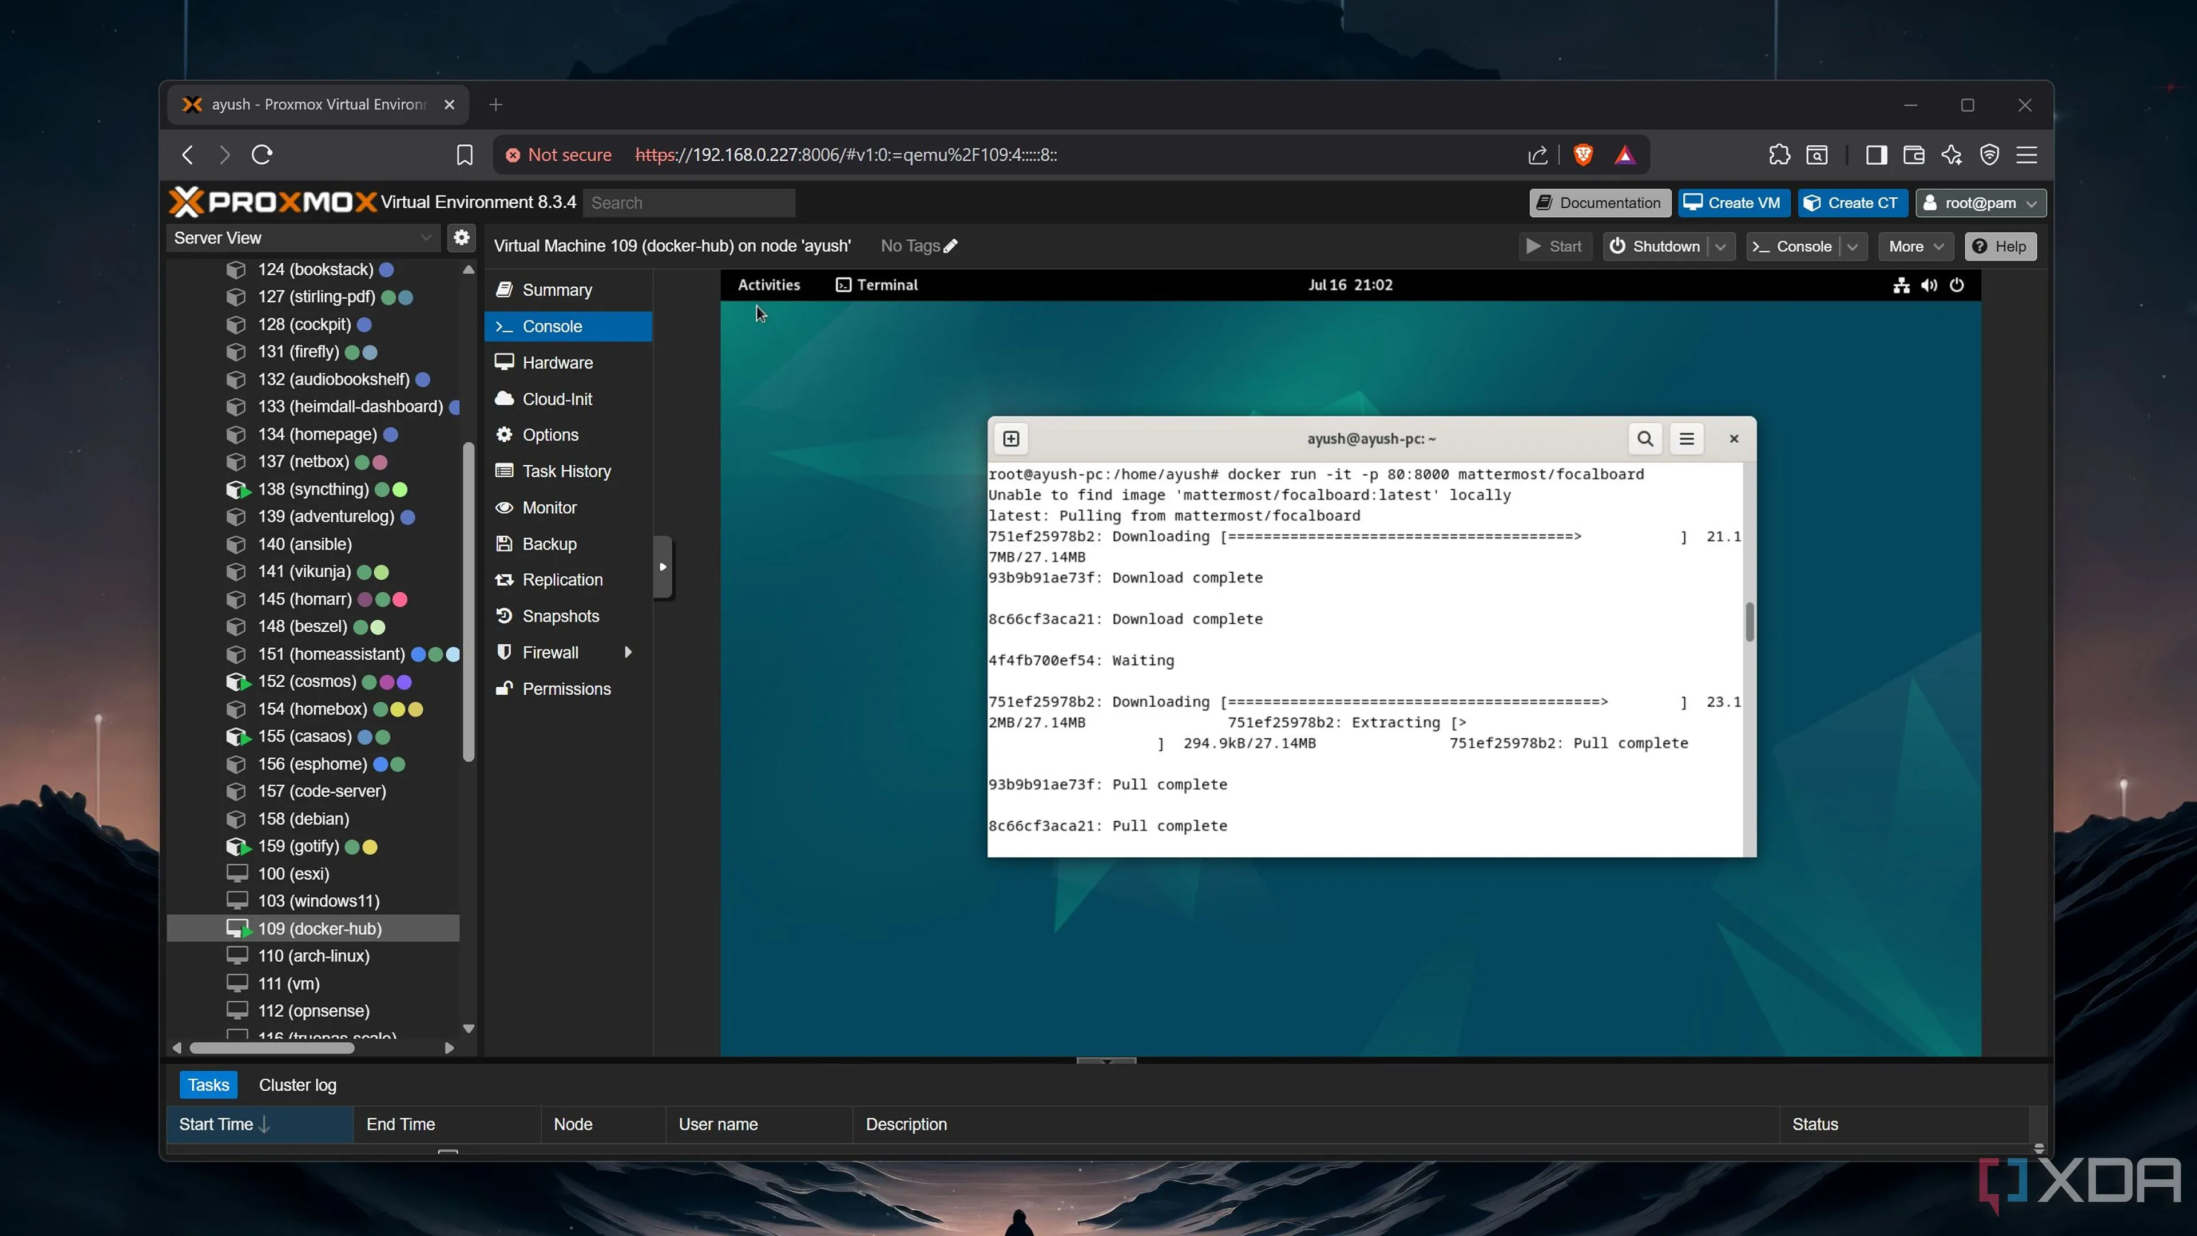Click the resource tree horizontal scrollbar
This screenshot has height=1236, width=2197.
tap(272, 1048)
